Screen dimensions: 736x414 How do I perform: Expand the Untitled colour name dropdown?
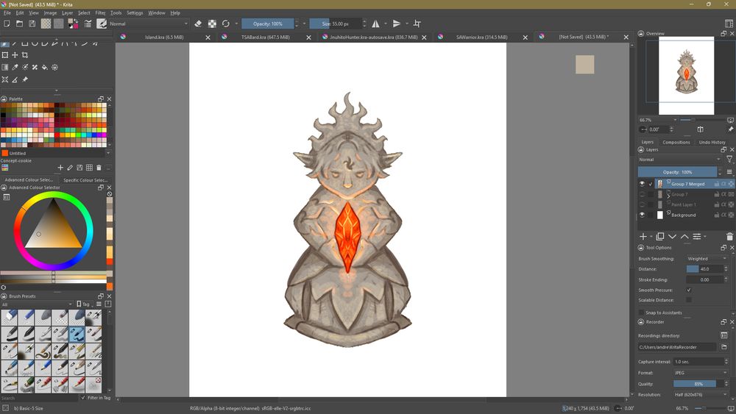click(x=108, y=153)
